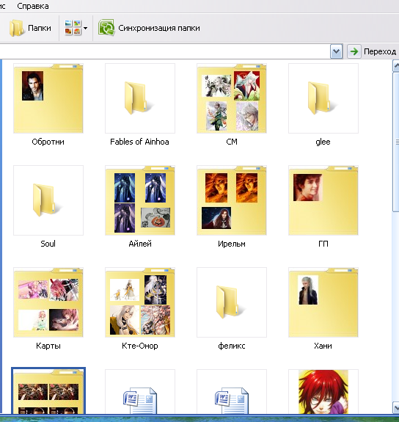The height and width of the screenshot is (422, 399).
Task: Click the СМ name label
Action: pos(232,142)
